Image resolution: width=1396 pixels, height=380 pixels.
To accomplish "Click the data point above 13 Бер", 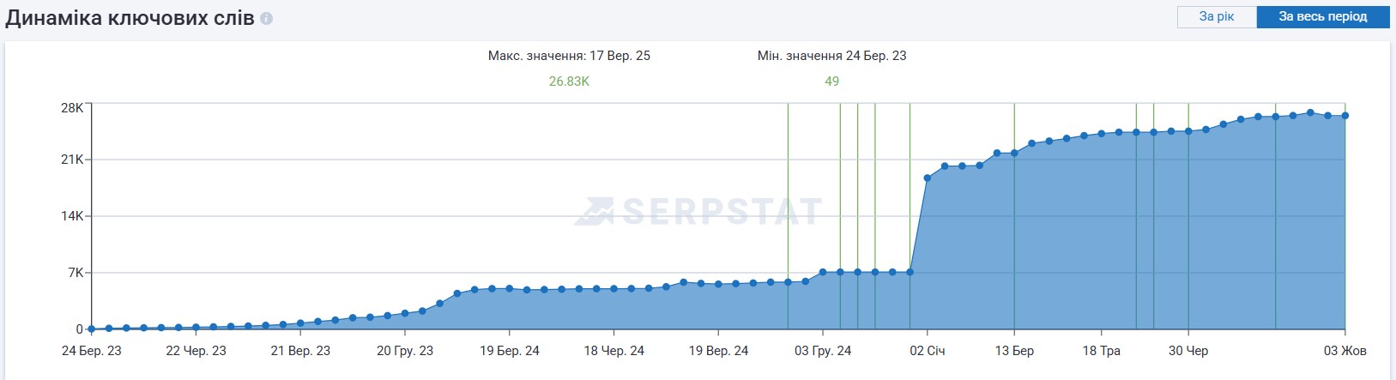I will [1014, 154].
